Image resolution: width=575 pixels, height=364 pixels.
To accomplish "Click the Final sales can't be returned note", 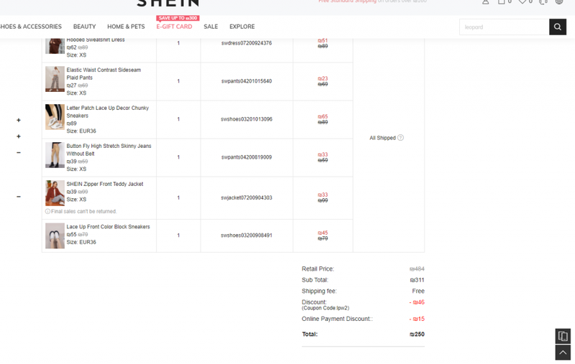I will click(x=83, y=211).
